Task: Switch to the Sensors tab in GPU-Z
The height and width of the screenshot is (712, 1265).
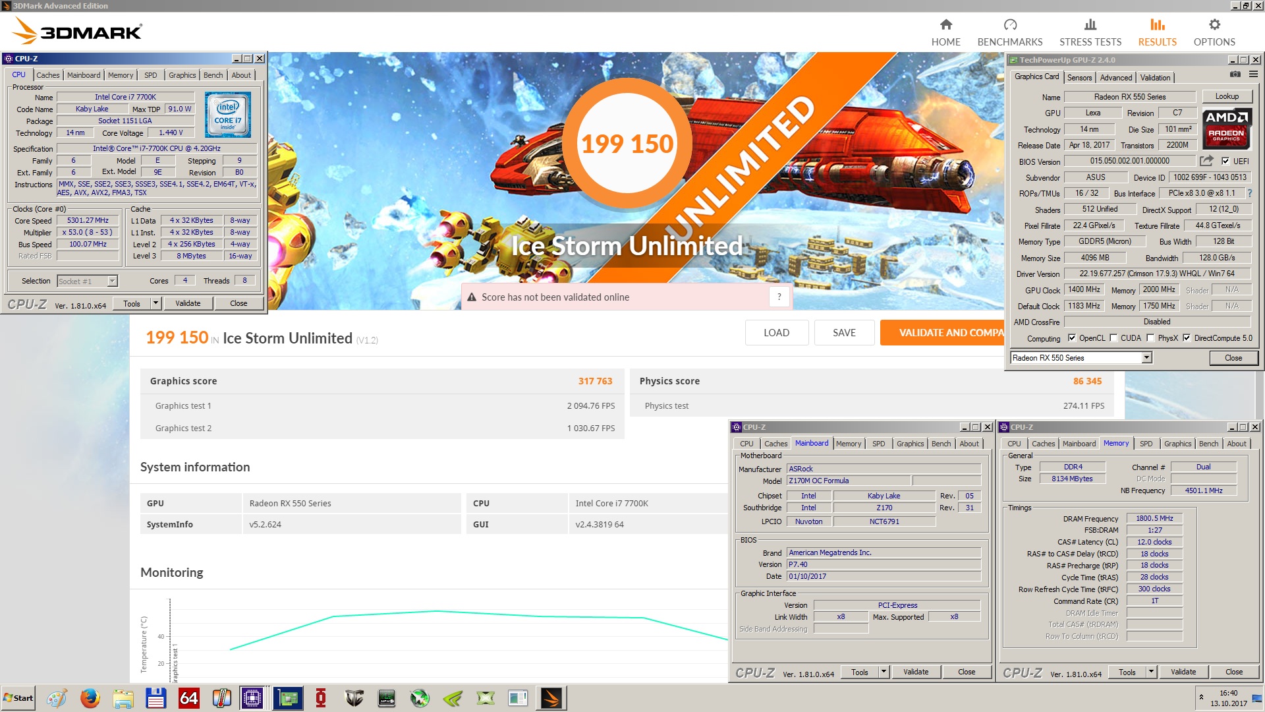Action: pos(1079,77)
